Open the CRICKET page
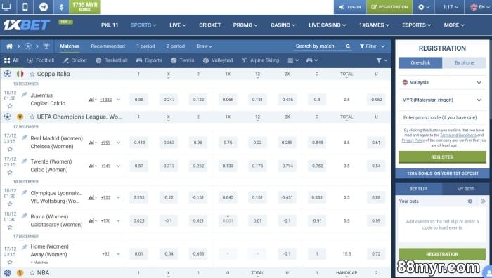 point(210,25)
